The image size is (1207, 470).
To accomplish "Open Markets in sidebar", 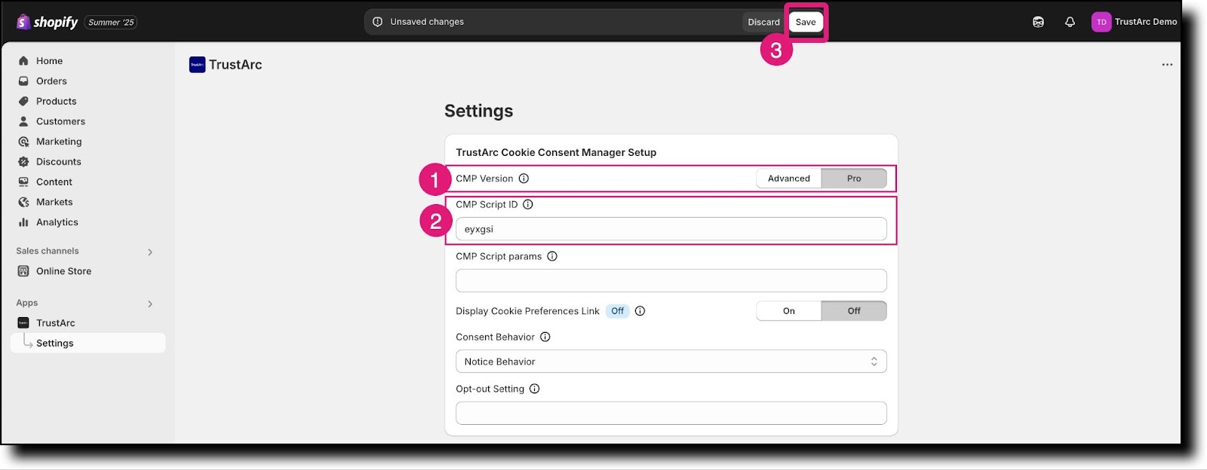I will pyautogui.click(x=54, y=202).
